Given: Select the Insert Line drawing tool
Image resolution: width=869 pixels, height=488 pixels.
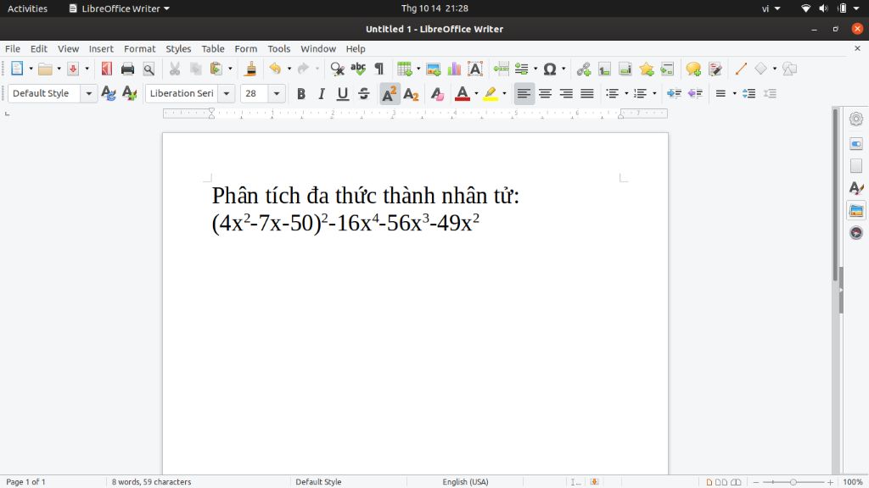Looking at the screenshot, I should click(740, 69).
